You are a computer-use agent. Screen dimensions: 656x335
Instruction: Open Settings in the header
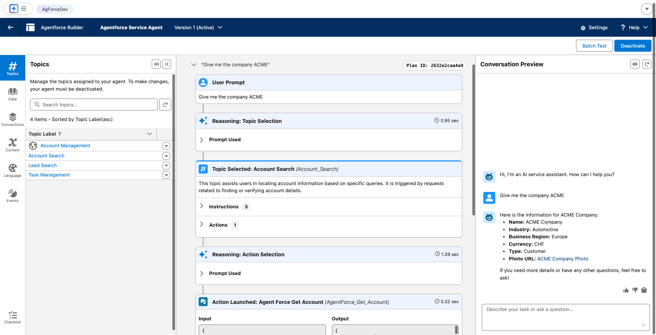(x=594, y=27)
